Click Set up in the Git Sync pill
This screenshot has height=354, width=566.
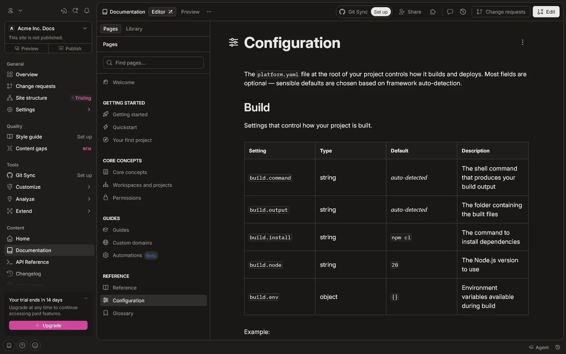[x=381, y=12]
